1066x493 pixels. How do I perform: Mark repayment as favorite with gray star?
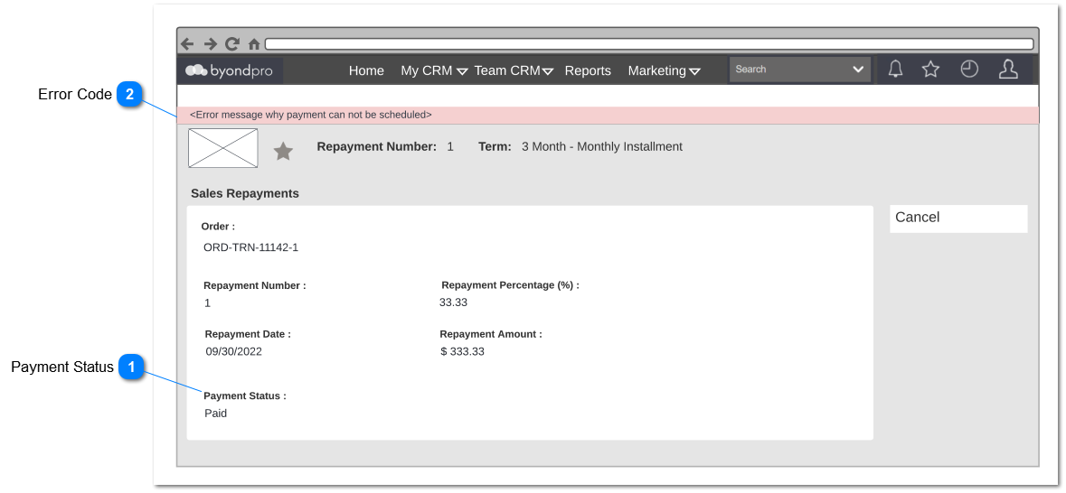[x=283, y=152]
